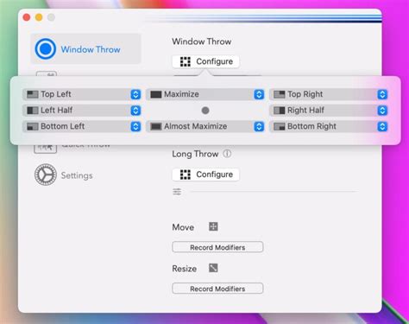
Task: Click the sliders icon below Long Throw Configure
Action: (x=177, y=191)
